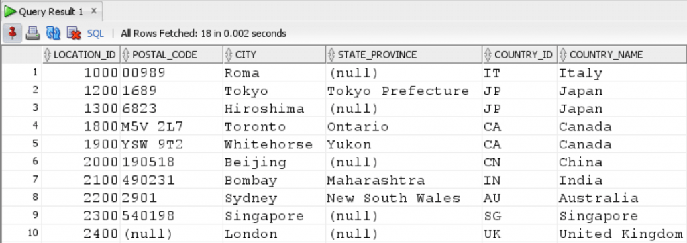Delete row with the red X icon
Screen dimensions: 687x243
click(x=74, y=33)
